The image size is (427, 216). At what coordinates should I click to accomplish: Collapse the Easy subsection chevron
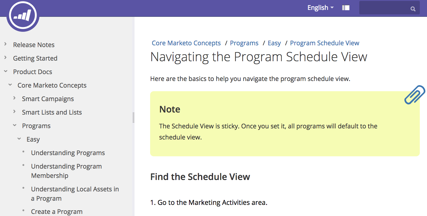click(x=19, y=139)
